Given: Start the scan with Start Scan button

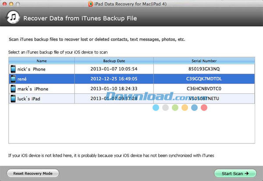Looking at the screenshot, I should pyautogui.click(x=235, y=173).
